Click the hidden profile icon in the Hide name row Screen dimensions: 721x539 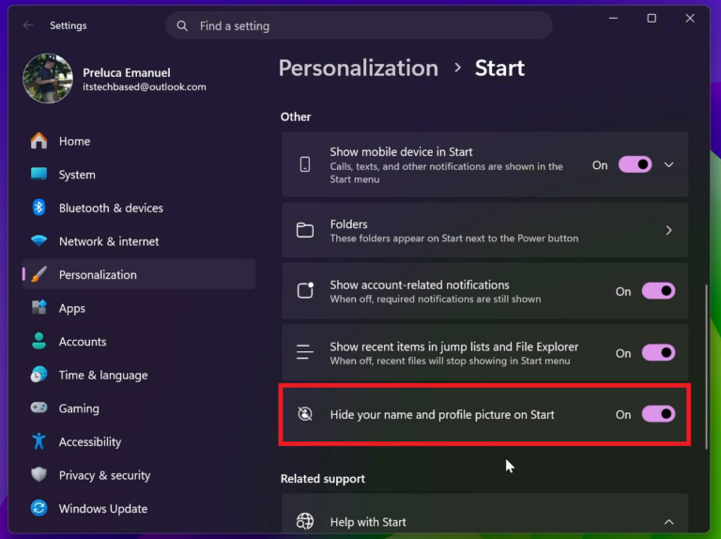point(305,414)
